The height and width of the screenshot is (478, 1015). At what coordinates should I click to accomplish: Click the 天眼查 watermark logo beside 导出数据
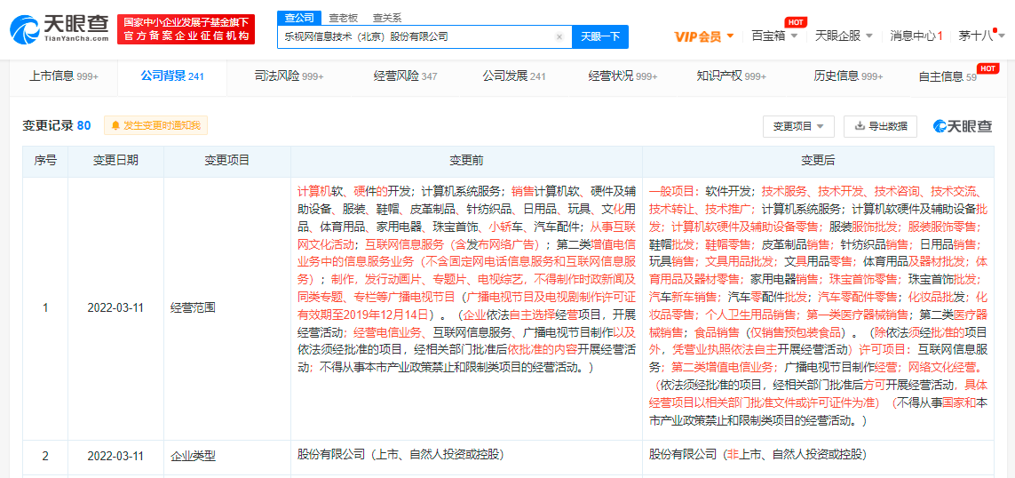(x=962, y=126)
